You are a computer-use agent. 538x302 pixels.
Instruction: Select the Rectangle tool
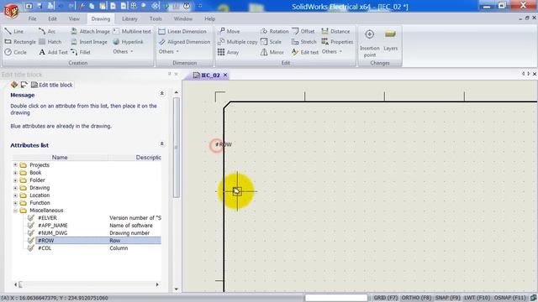pyautogui.click(x=20, y=42)
